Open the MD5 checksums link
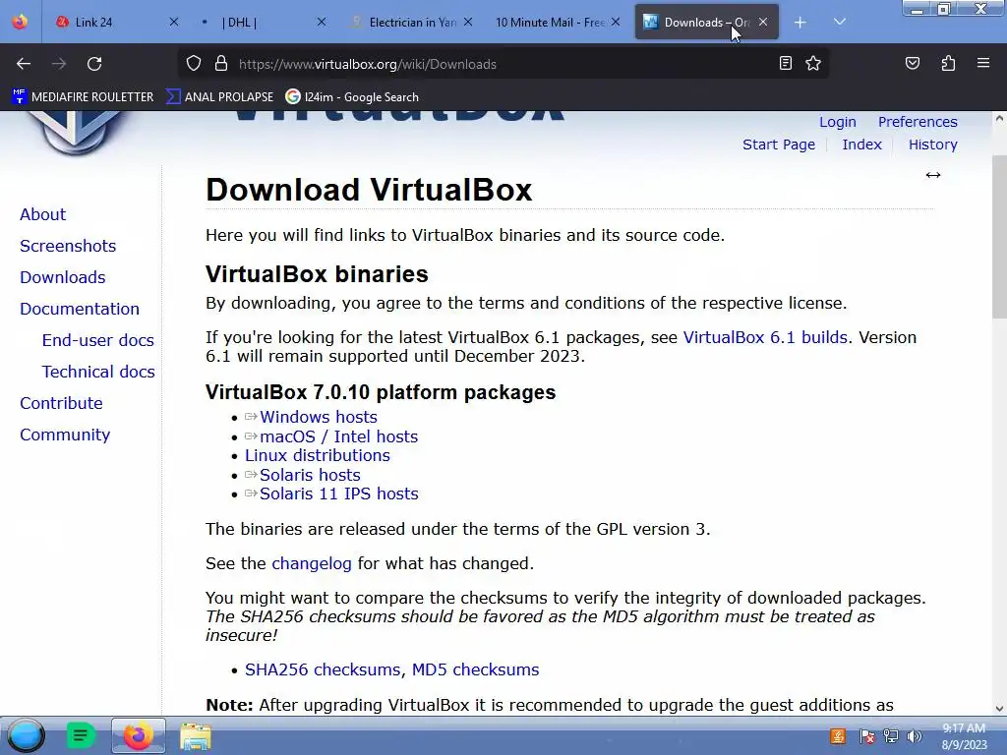The height and width of the screenshot is (755, 1007). [475, 669]
